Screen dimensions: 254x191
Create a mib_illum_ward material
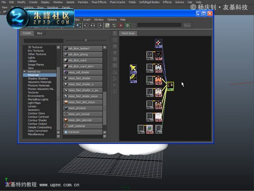point(83,60)
